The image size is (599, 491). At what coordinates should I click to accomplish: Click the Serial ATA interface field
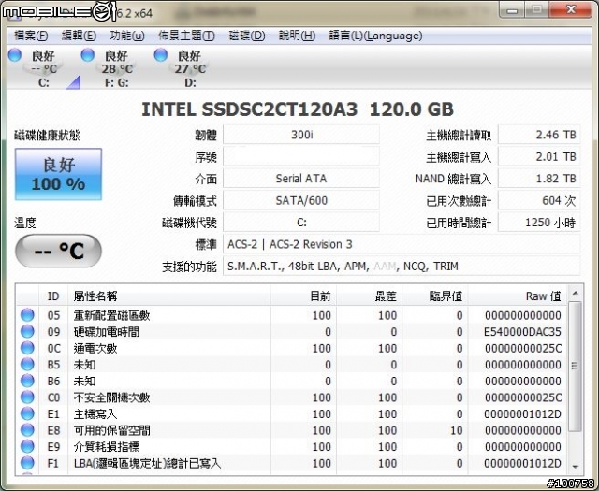(301, 179)
